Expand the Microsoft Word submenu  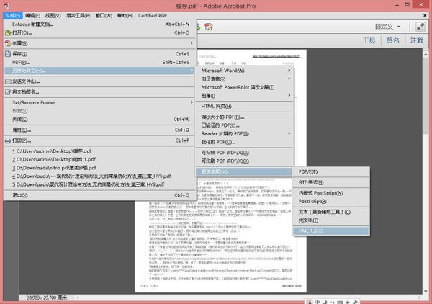pyautogui.click(x=246, y=71)
